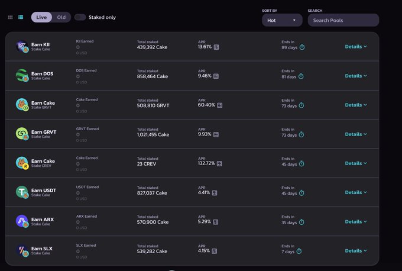This screenshot has height=271, width=402.
Task: Focus the Search Pools field
Action: (x=343, y=20)
